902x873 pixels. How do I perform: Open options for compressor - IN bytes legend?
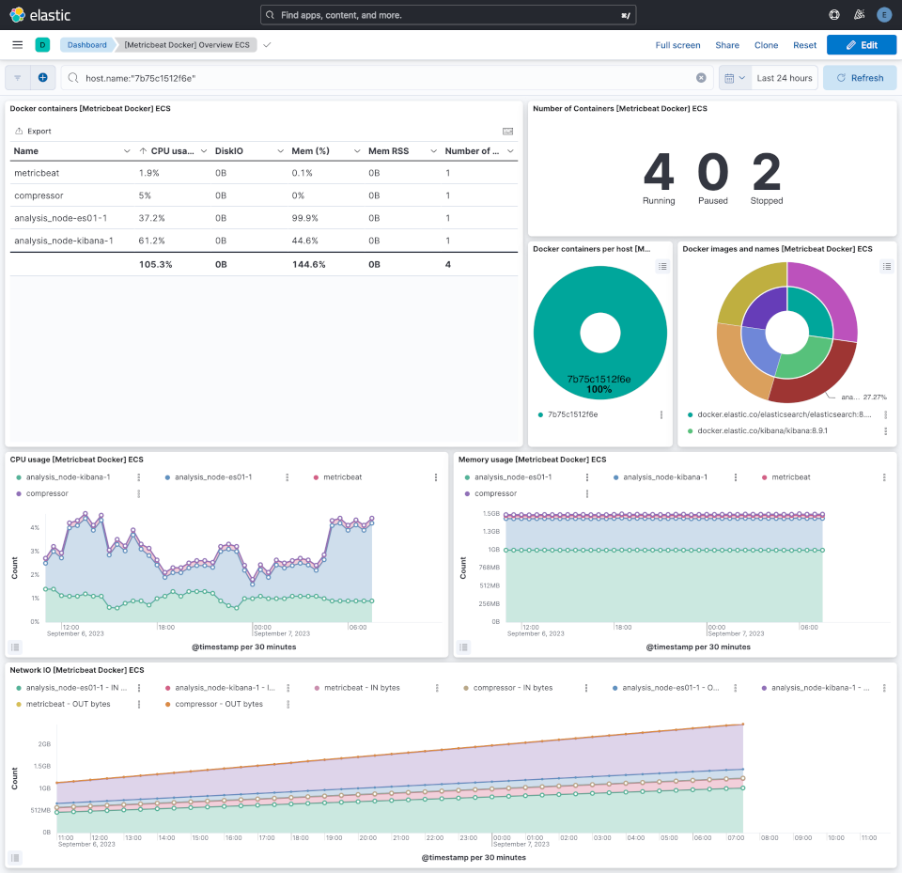click(x=586, y=688)
